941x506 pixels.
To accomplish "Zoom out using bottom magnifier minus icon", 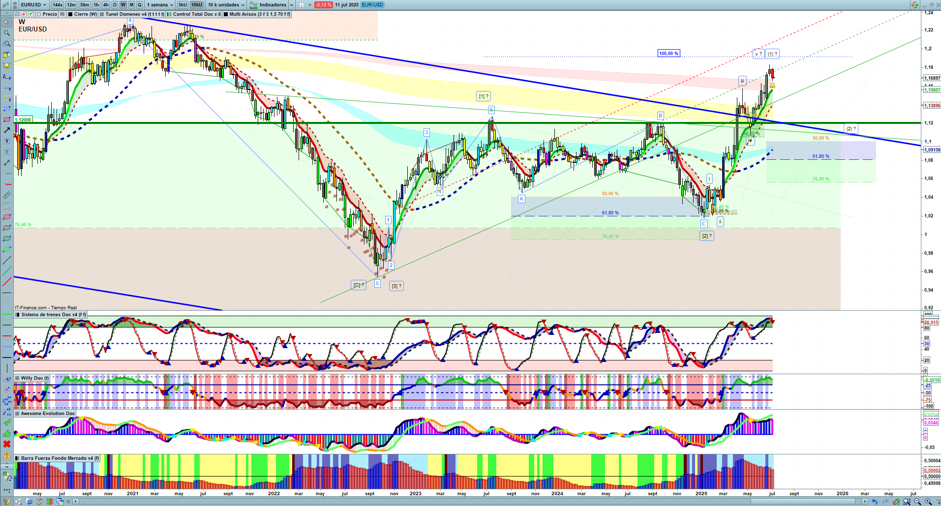I will pos(917,502).
